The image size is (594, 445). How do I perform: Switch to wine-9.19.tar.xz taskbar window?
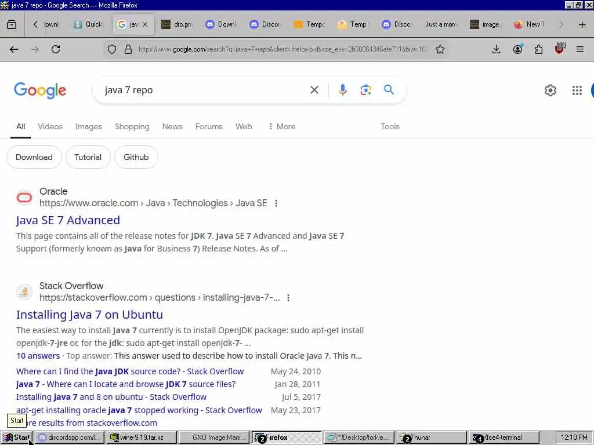tap(142, 438)
